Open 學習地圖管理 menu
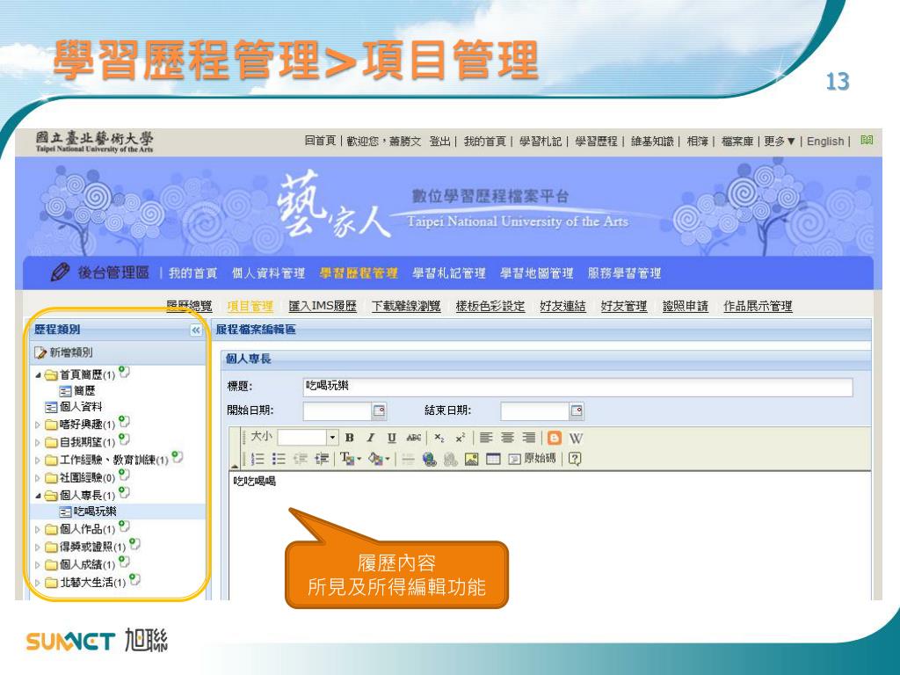This screenshot has width=900, height=675. pyautogui.click(x=537, y=273)
